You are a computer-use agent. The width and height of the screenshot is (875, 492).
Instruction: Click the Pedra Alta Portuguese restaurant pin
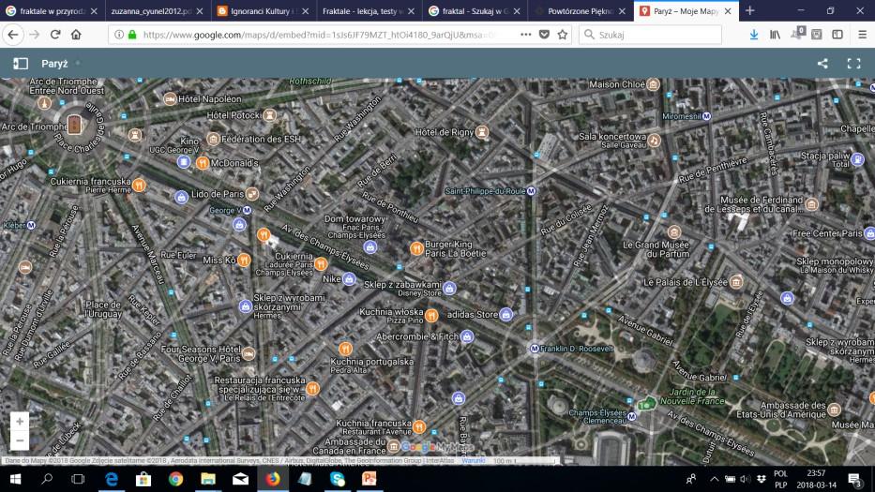[345, 350]
